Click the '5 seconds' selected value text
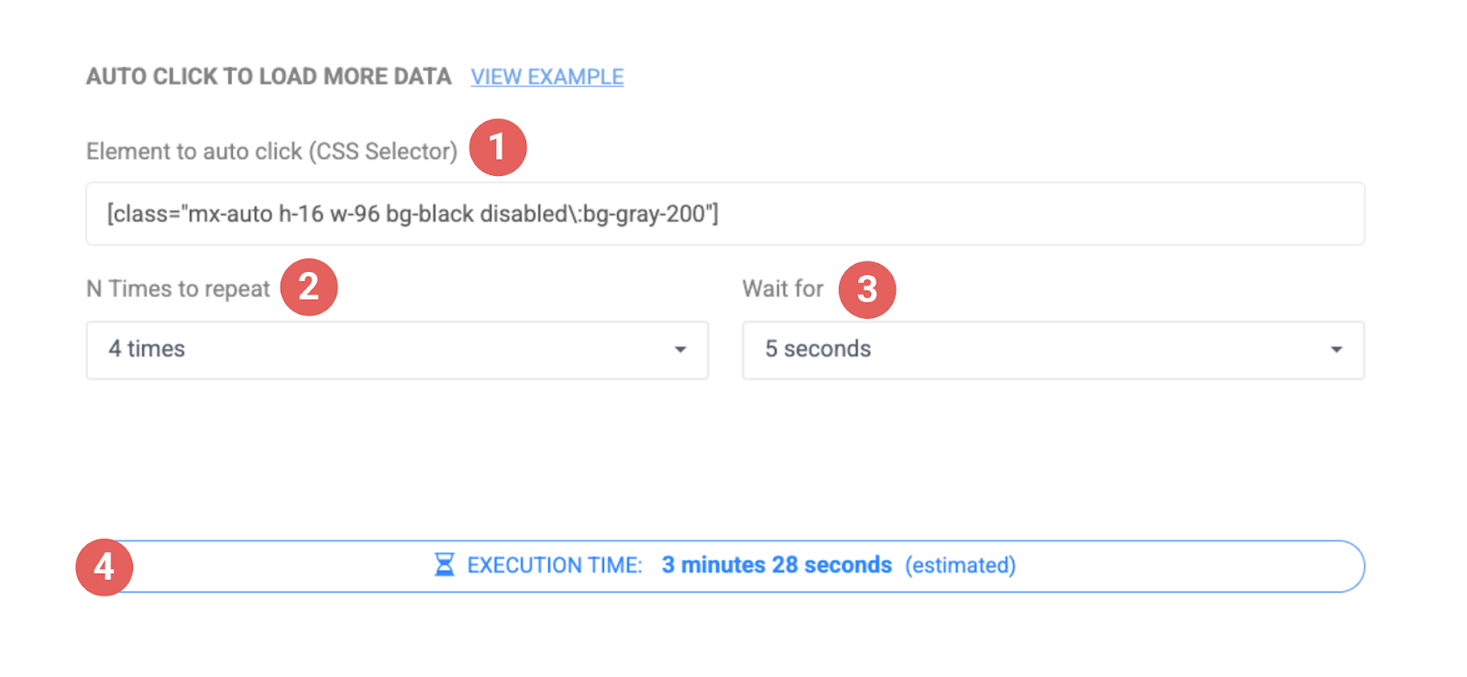1467x677 pixels. coord(818,349)
